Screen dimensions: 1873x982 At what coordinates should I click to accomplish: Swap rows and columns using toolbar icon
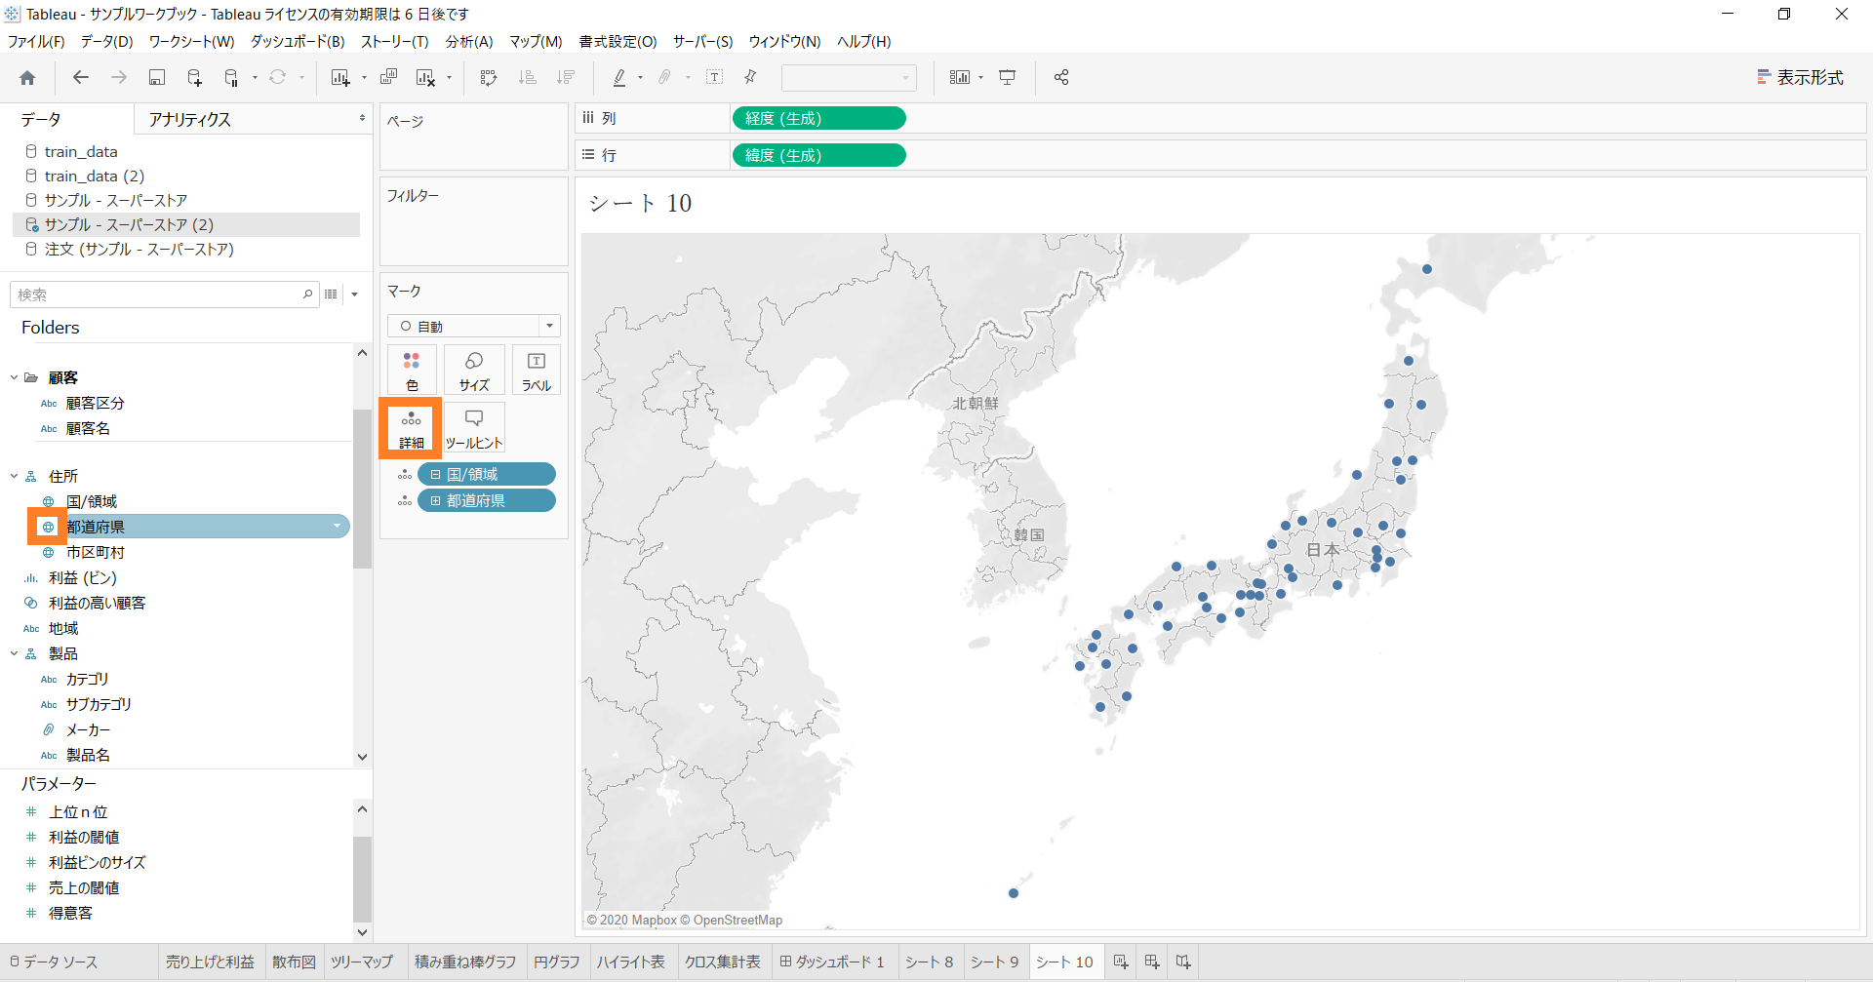[x=489, y=78]
